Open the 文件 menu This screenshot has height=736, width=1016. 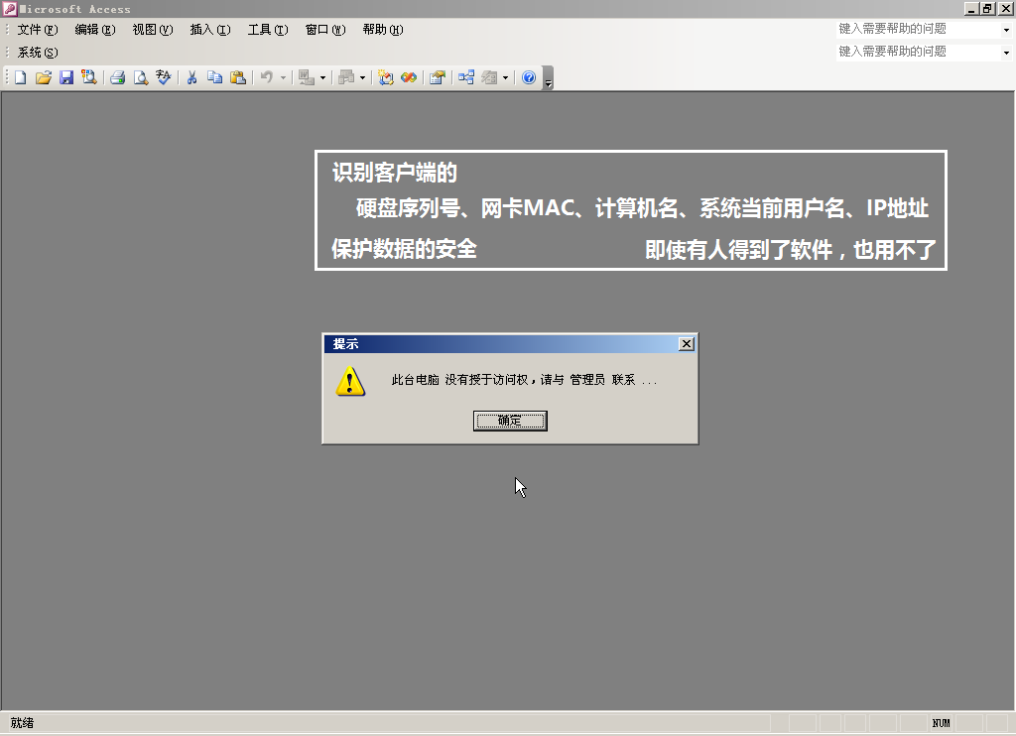tap(37, 30)
